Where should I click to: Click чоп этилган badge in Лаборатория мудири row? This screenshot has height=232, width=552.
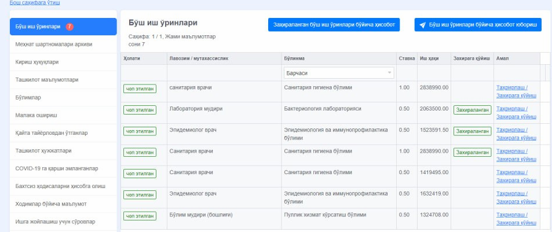coord(140,110)
